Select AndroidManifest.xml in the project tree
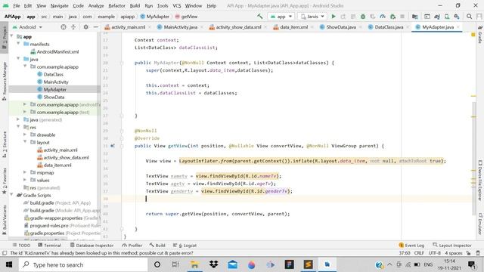484x272 pixels. [x=57, y=51]
